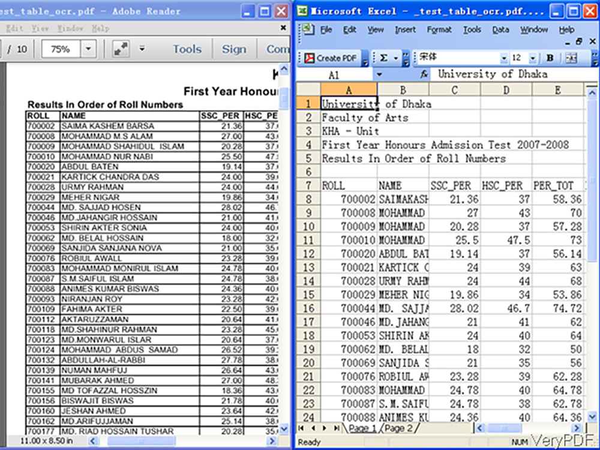Go to last sheet tab navigation arrow
600x450 pixels.
[337, 428]
